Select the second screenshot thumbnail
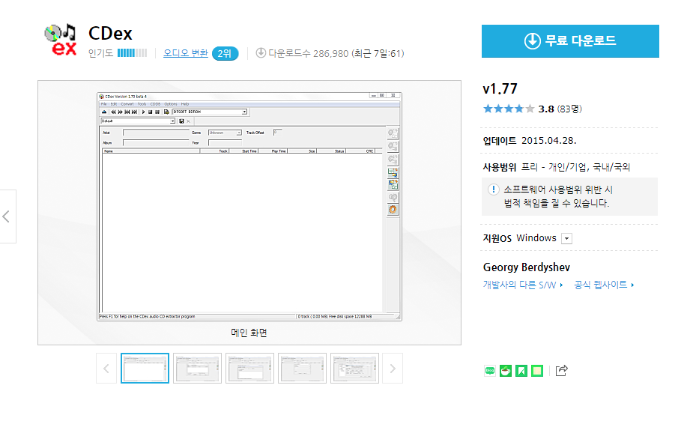Screen dimensions: 681x421 tap(197, 368)
